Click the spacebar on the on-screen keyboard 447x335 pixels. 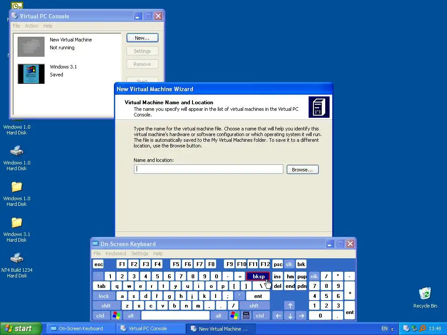coord(175,316)
